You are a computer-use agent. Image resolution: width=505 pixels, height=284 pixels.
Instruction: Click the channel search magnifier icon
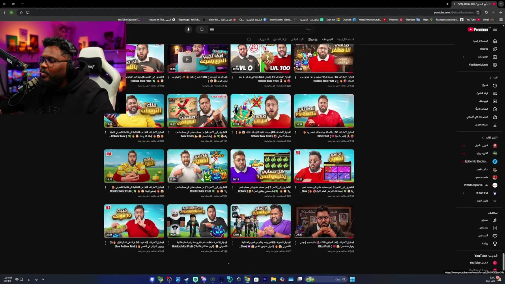coord(249,39)
